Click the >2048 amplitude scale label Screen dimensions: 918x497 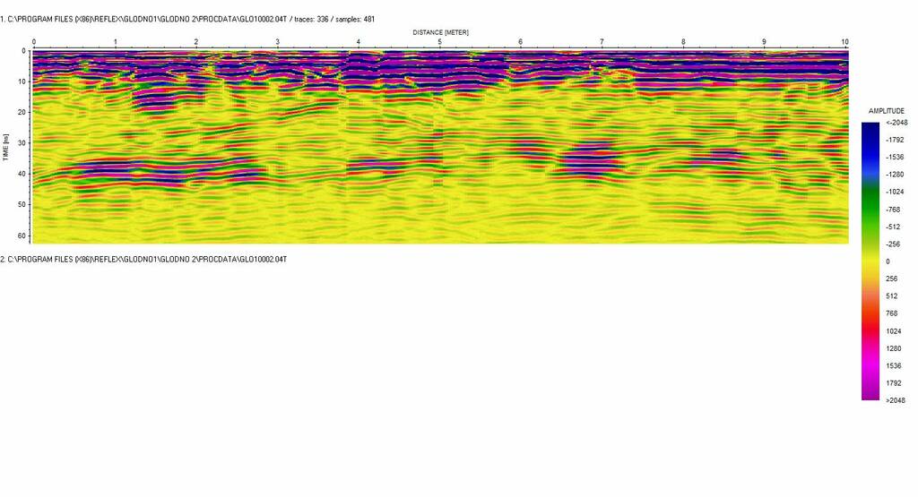pyautogui.click(x=894, y=400)
